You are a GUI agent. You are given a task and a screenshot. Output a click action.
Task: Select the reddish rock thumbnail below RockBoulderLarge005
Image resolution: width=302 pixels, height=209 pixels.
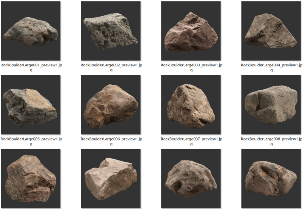click(x=31, y=178)
